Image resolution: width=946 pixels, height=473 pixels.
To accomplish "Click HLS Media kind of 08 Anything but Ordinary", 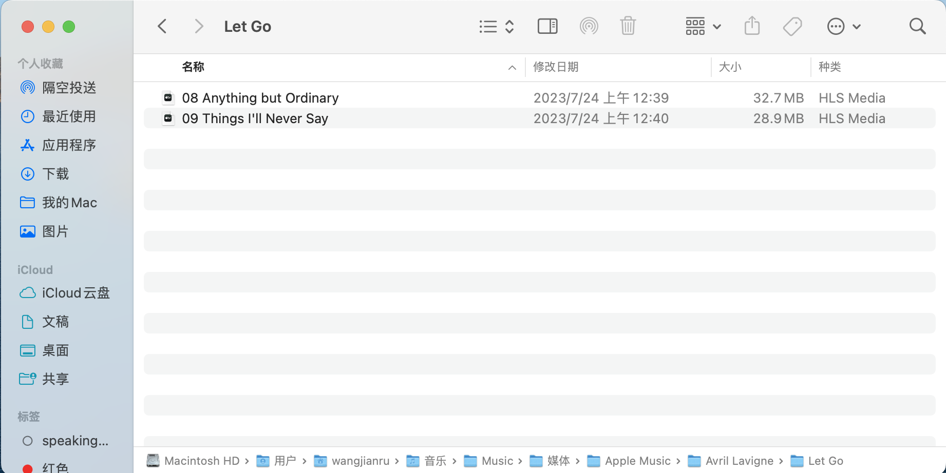I will (852, 98).
